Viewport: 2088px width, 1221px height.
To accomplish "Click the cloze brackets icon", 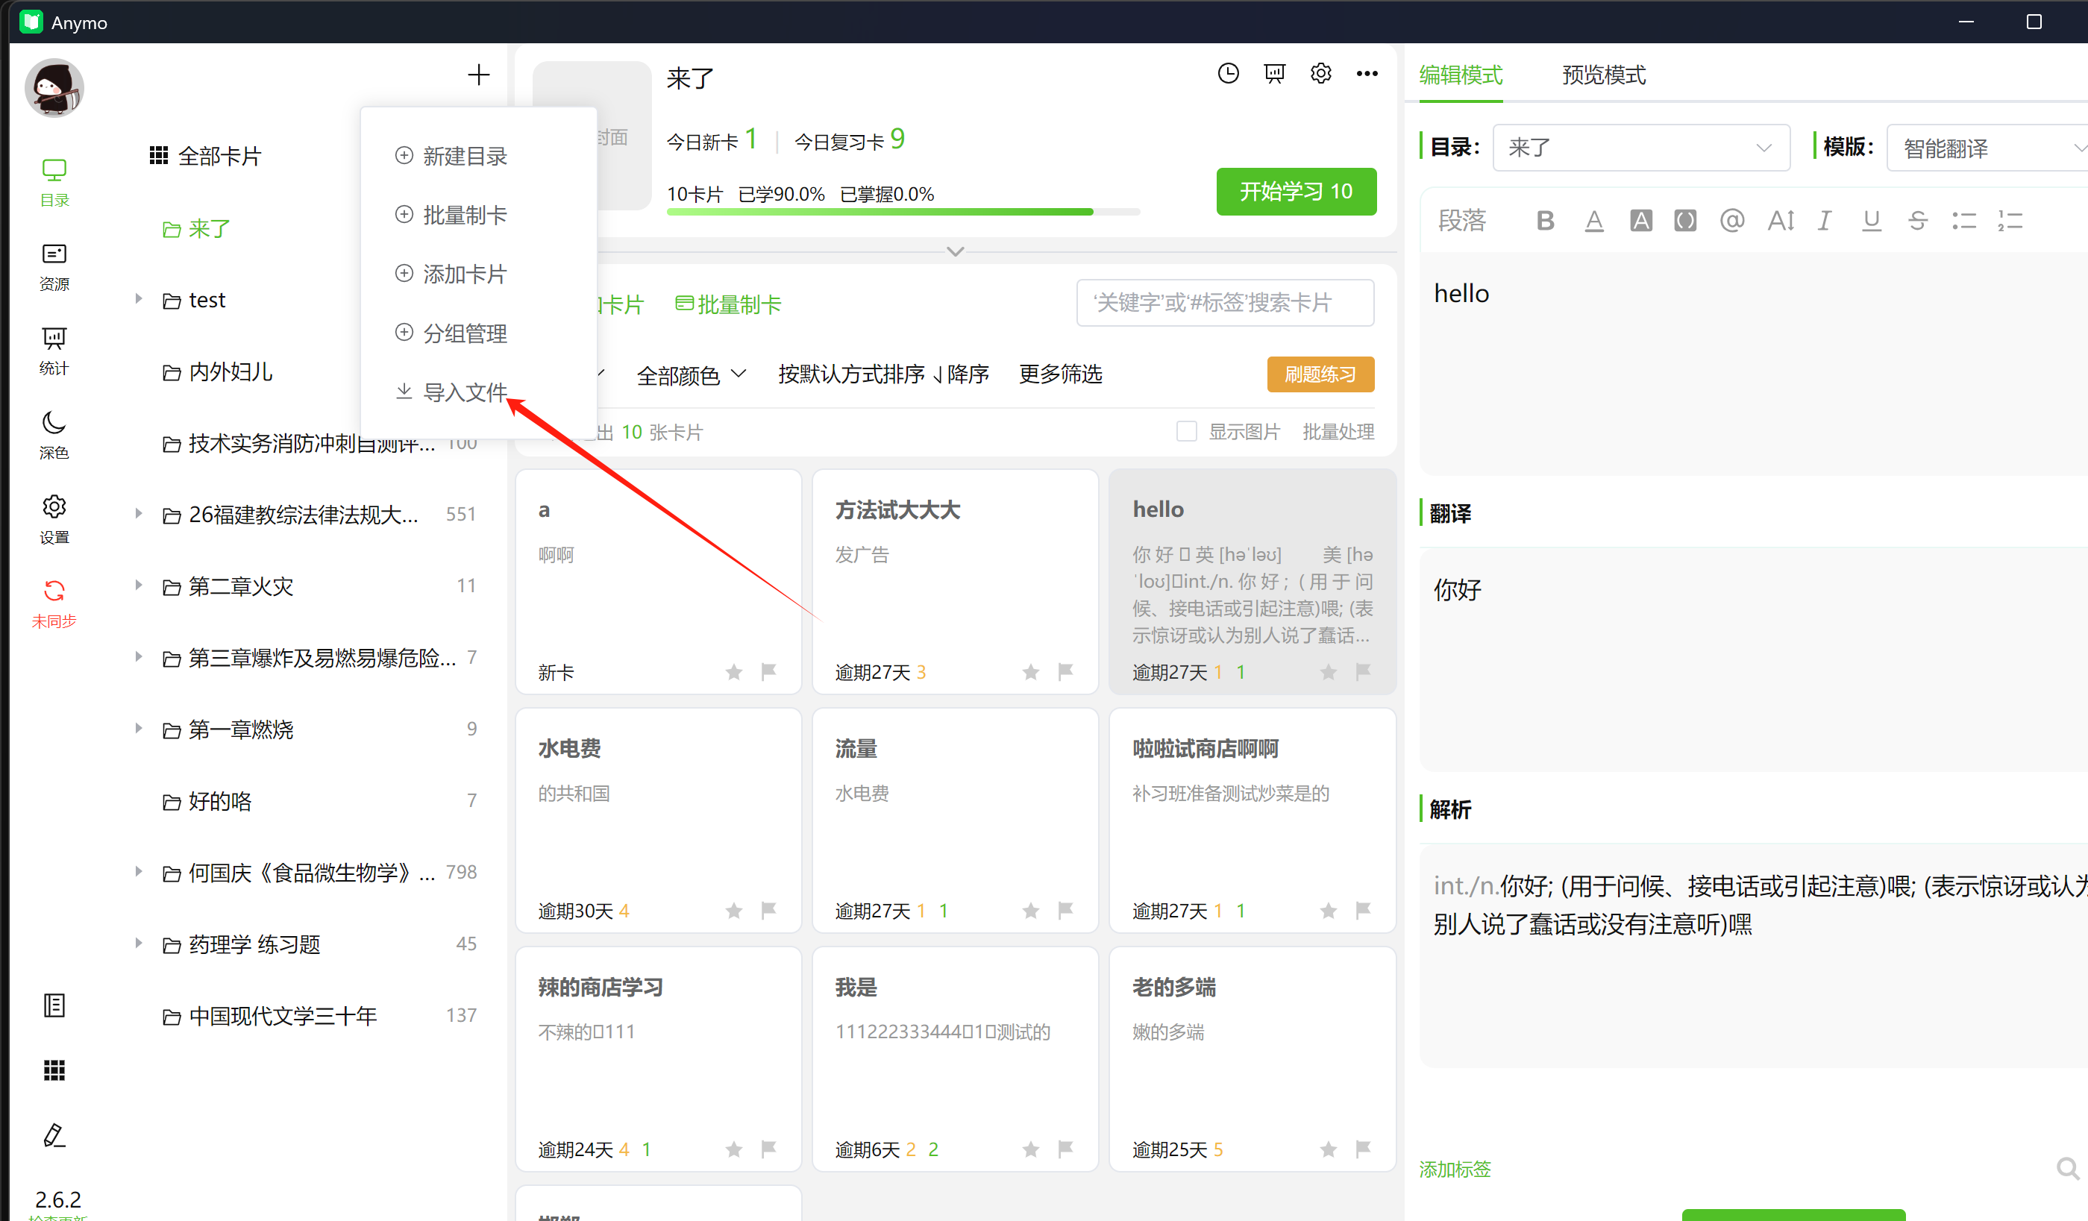I will coord(1685,220).
